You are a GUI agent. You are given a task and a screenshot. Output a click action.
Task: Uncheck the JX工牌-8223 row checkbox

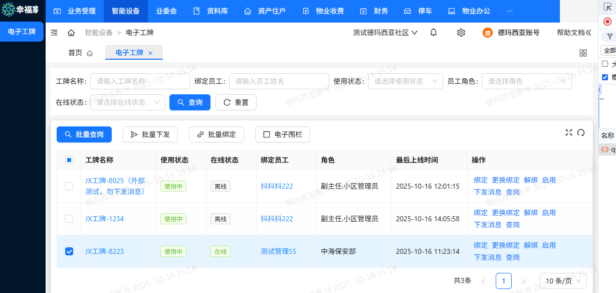pos(69,251)
